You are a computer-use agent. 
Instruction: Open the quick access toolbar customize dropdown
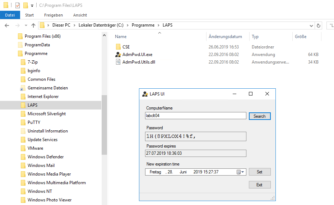coord(32,6)
